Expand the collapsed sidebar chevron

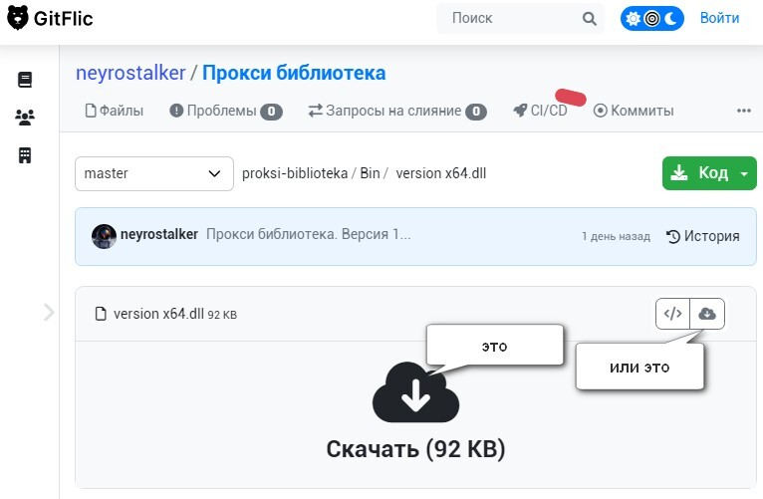tap(49, 312)
